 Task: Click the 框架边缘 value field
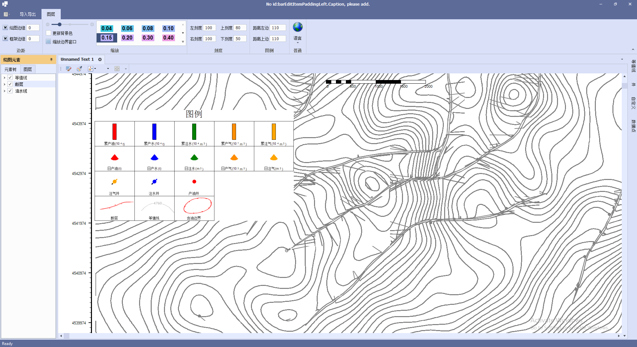coord(33,39)
